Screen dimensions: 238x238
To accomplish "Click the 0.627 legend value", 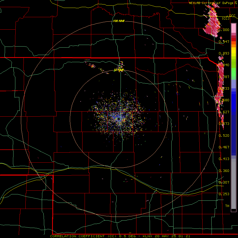I will point(224,112).
